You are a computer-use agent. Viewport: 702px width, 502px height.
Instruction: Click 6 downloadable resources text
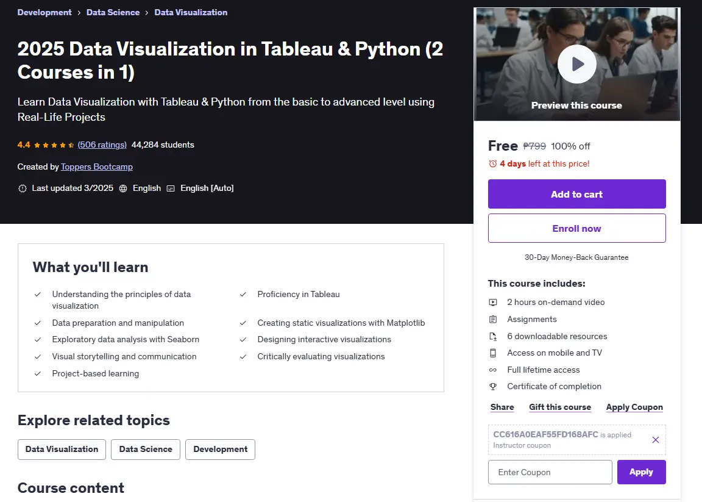557,336
